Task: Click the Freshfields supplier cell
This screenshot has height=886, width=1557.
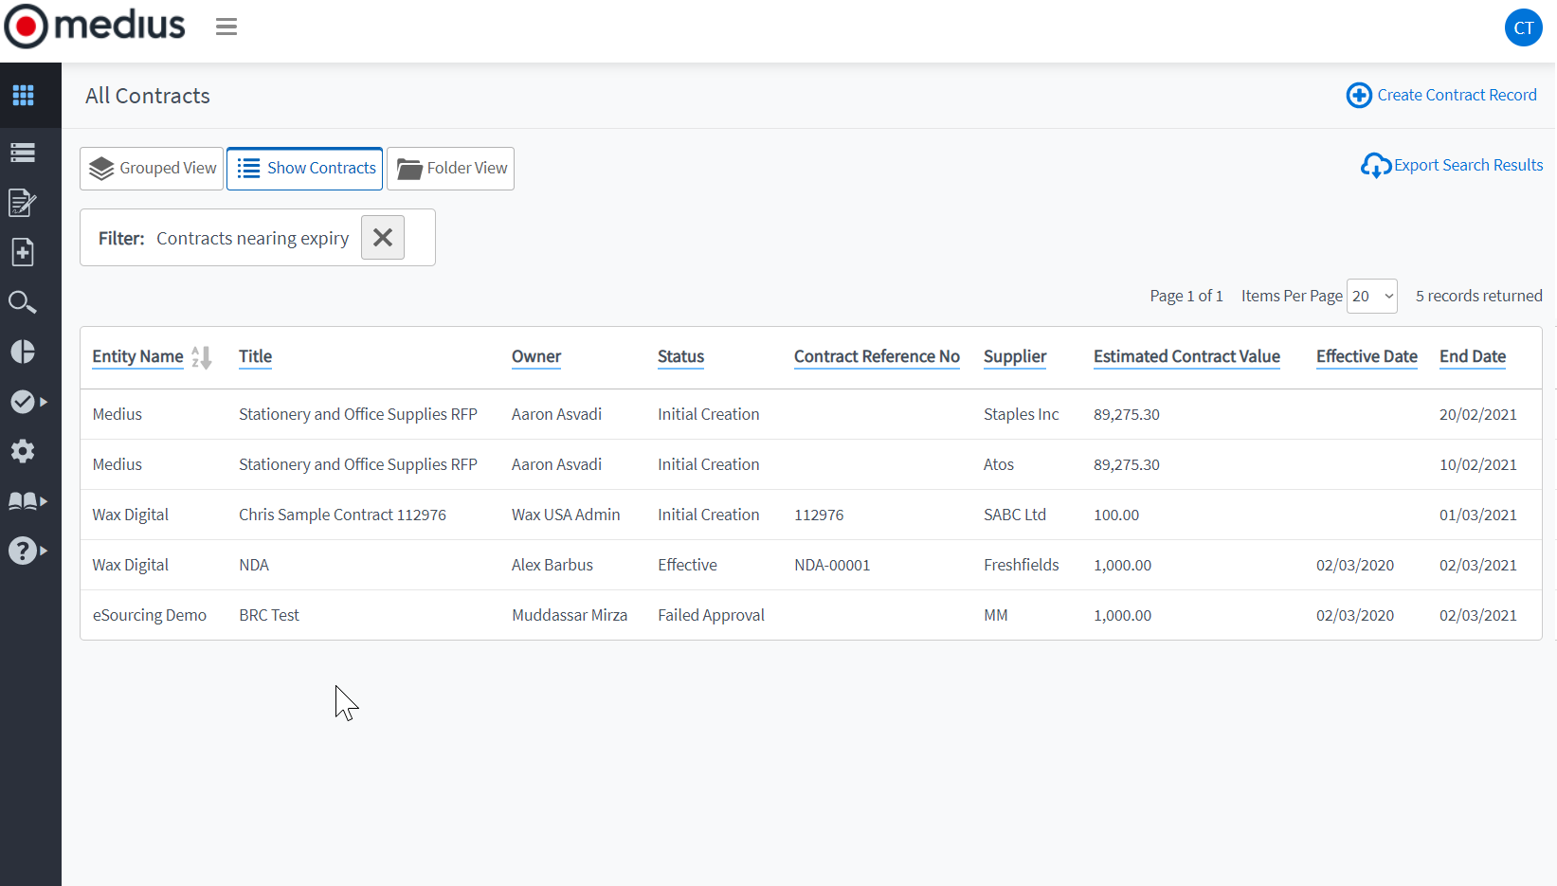Action: pyautogui.click(x=1022, y=565)
